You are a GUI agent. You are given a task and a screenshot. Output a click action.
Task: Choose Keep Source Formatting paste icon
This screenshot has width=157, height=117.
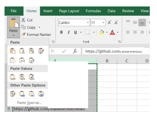coord(41,51)
